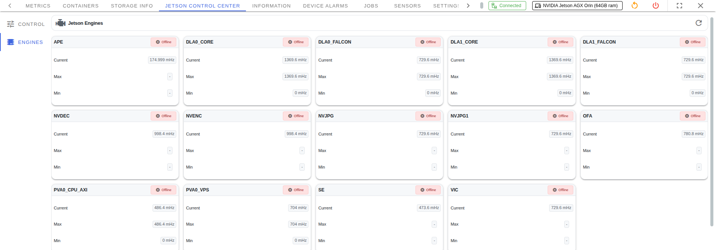Select Engines in the sidebar
This screenshot has width=716, height=250.
tap(26, 42)
